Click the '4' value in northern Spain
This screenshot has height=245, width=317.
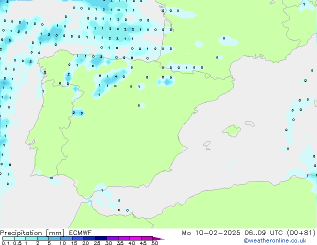pos(116,76)
